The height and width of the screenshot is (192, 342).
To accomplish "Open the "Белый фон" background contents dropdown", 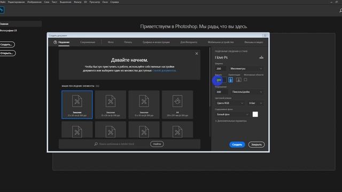I will pos(232,114).
